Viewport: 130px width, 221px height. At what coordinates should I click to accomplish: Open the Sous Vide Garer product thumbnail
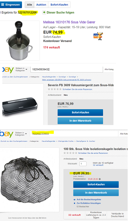[x=20, y=41]
